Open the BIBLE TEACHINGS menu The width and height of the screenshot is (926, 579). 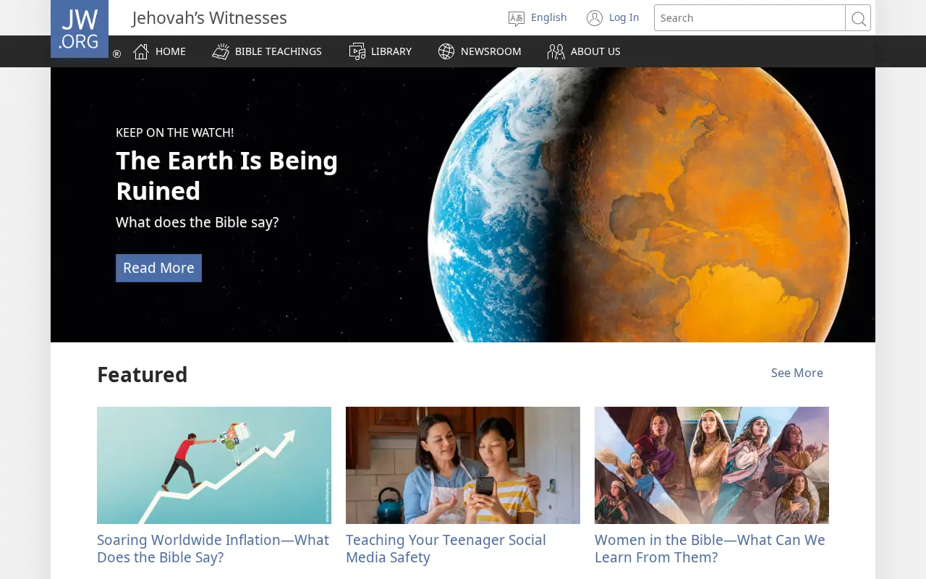(x=279, y=51)
